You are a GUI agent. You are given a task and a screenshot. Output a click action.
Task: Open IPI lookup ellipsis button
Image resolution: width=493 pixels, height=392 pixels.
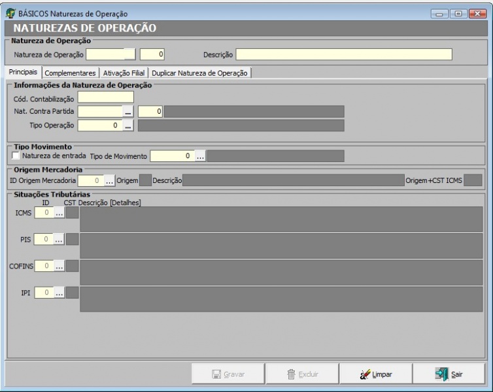pos(59,293)
